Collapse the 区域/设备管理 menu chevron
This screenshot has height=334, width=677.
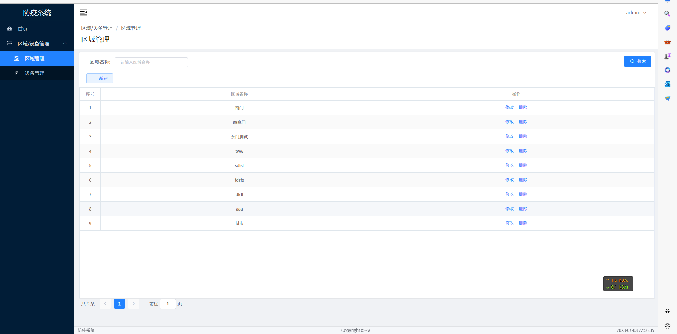[x=65, y=43]
